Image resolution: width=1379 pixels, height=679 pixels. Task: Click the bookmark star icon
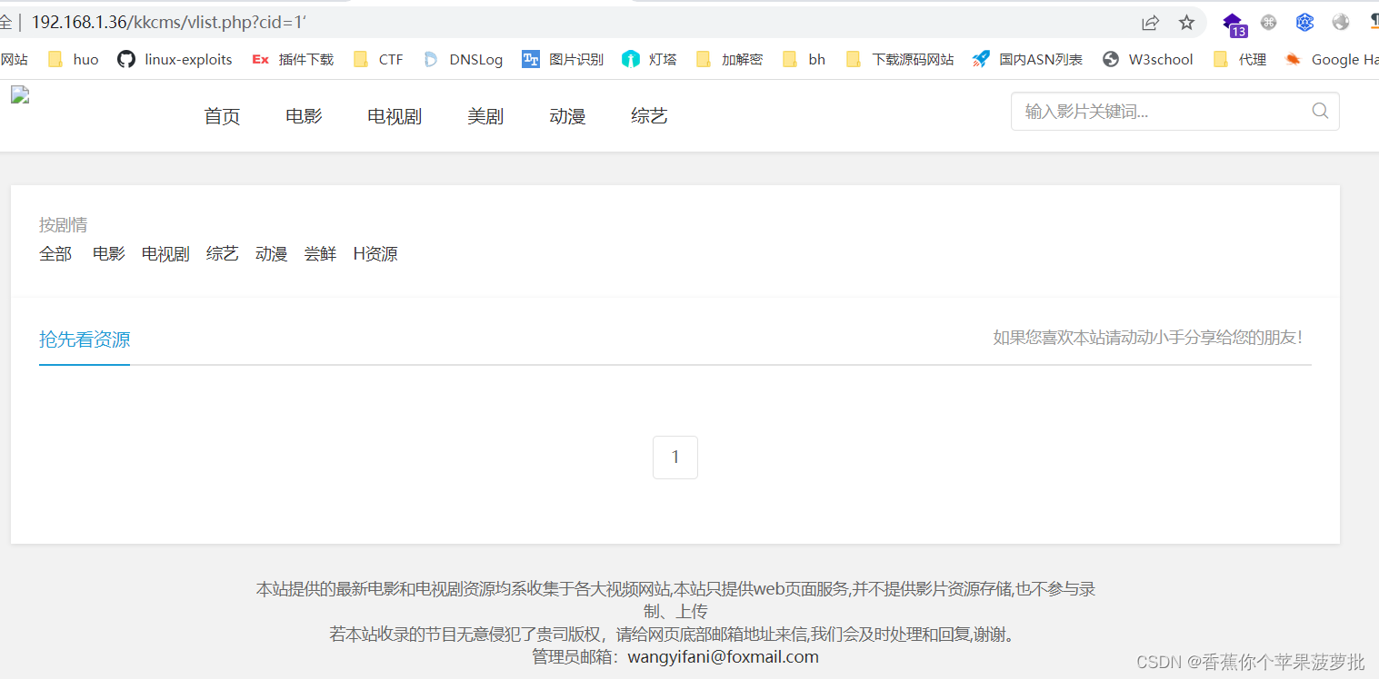(x=1186, y=22)
